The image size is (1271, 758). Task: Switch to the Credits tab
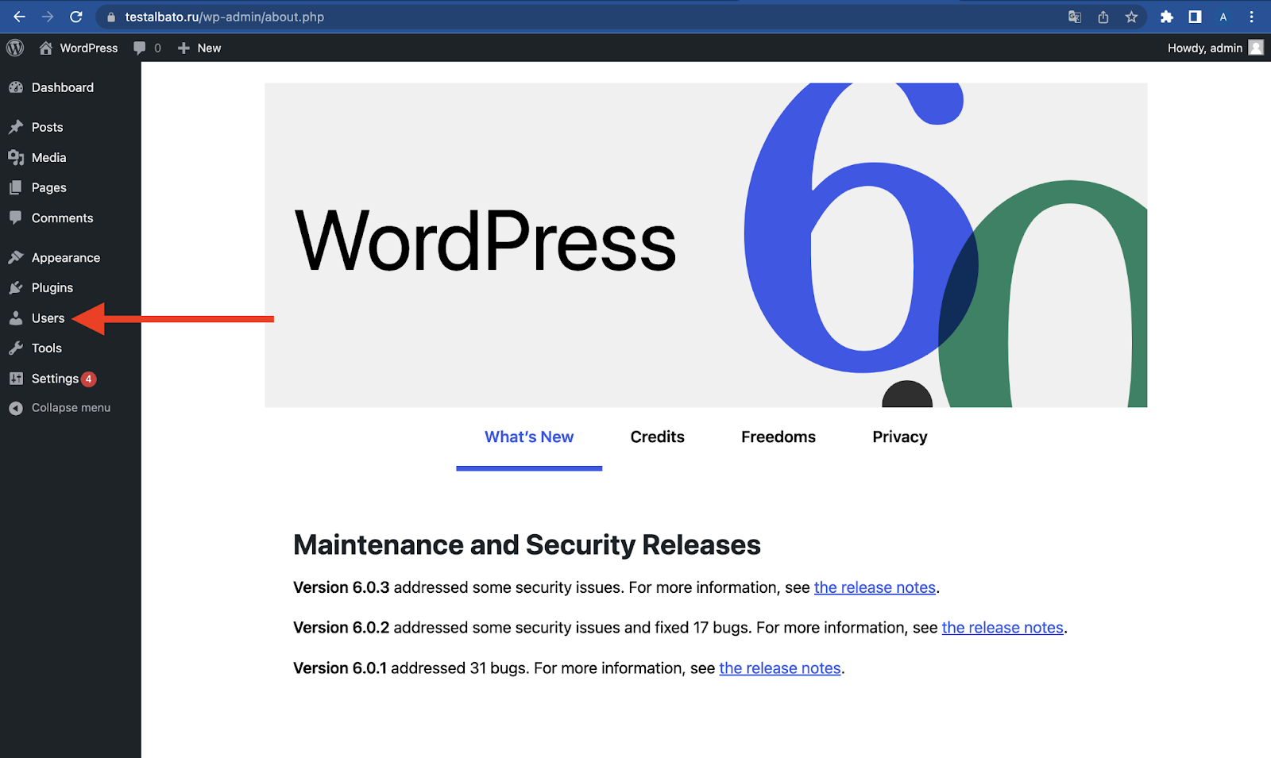point(657,437)
